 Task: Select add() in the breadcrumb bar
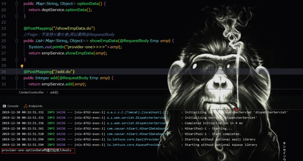54,92
